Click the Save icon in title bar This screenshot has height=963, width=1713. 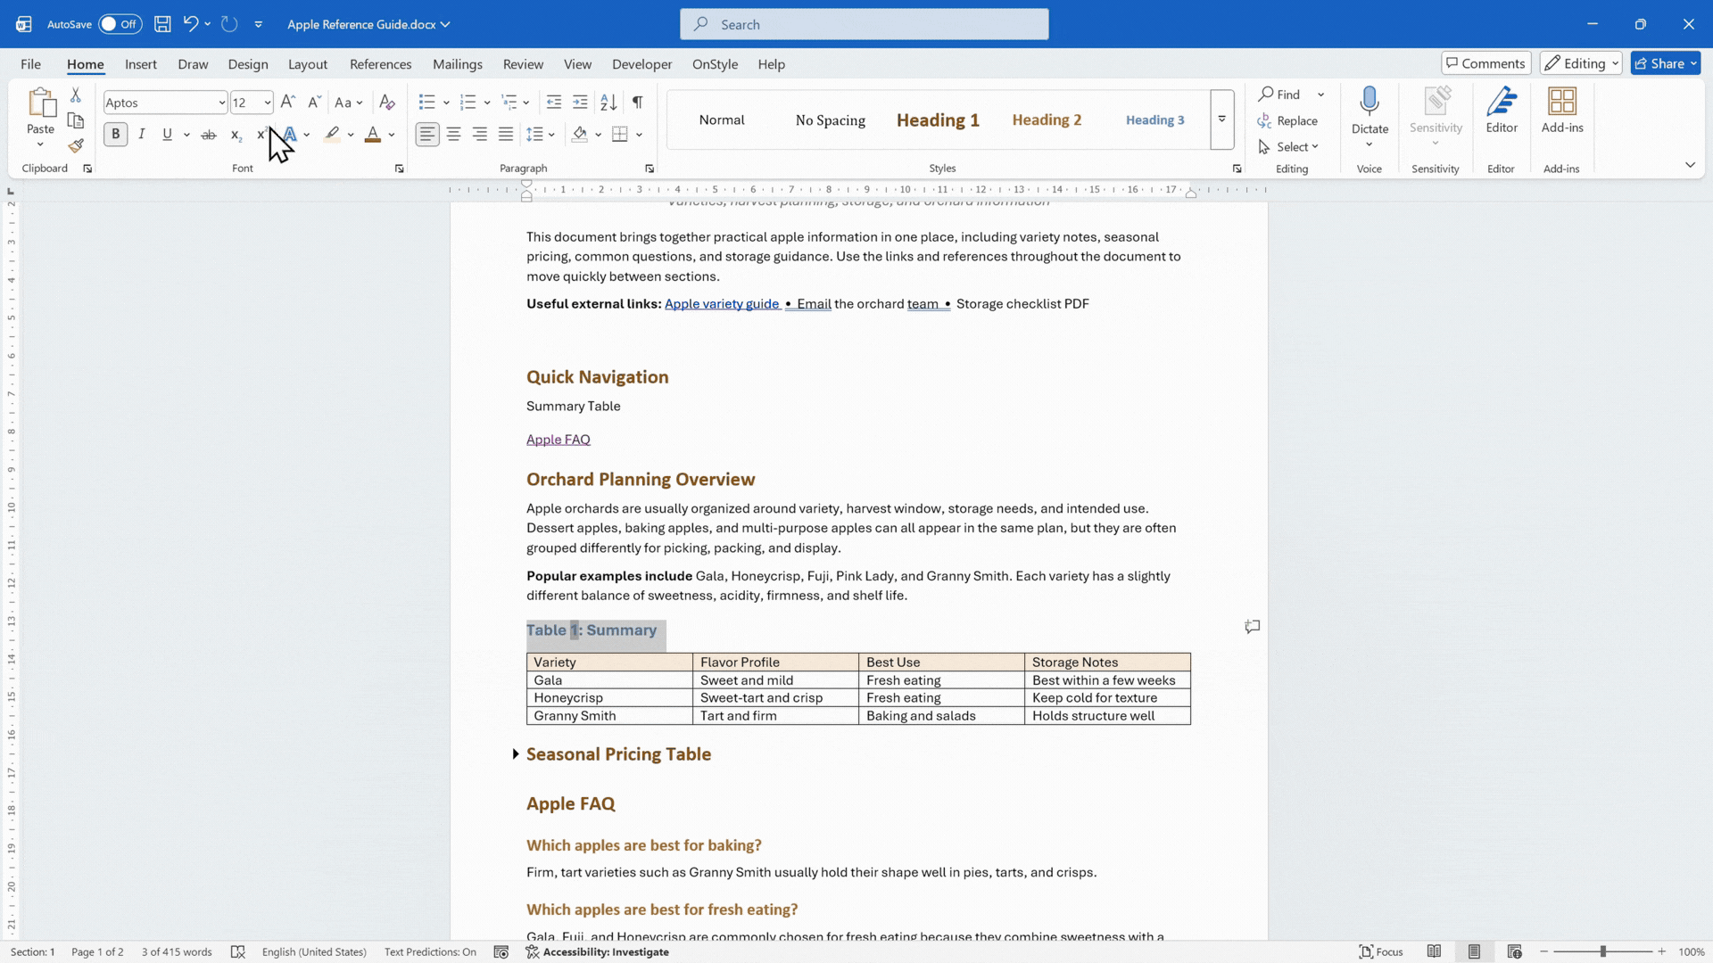(162, 24)
